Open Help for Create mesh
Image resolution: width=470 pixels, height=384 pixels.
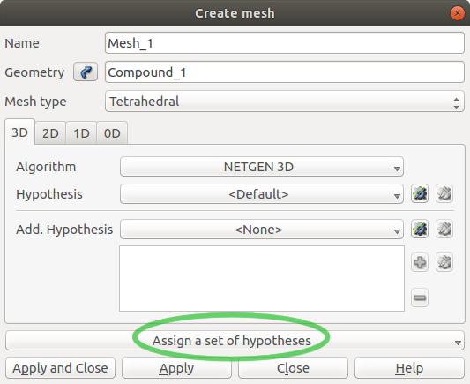409,368
